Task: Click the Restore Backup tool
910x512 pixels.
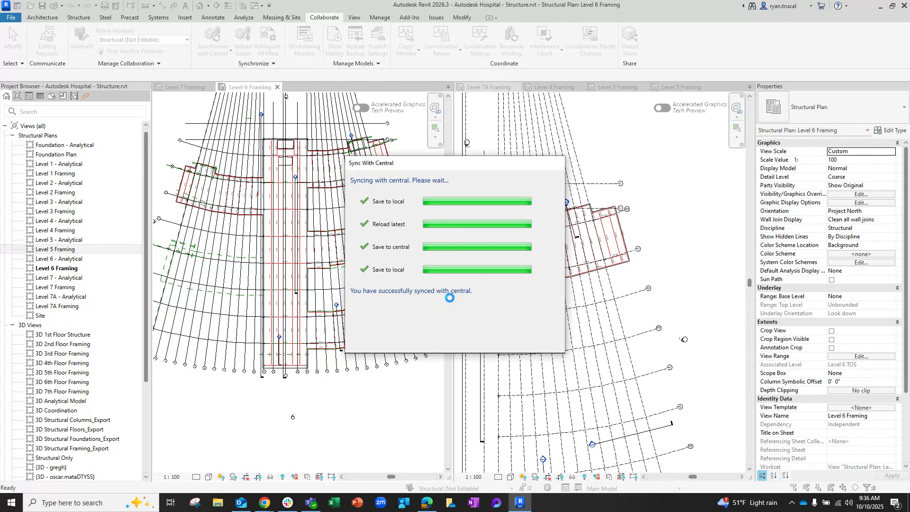Action: (355, 41)
